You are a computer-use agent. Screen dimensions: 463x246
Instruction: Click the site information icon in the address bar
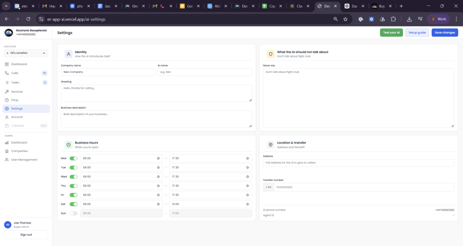pos(42,19)
